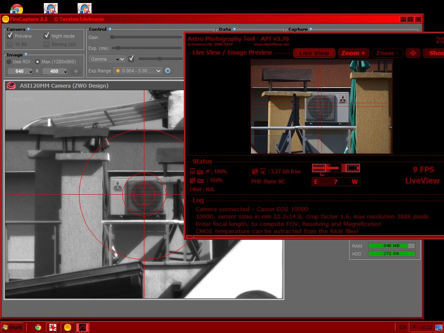This screenshot has width=444, height=333.
Task: Switch to FireCapture in the taskbar
Action: pyautogui.click(x=68, y=327)
